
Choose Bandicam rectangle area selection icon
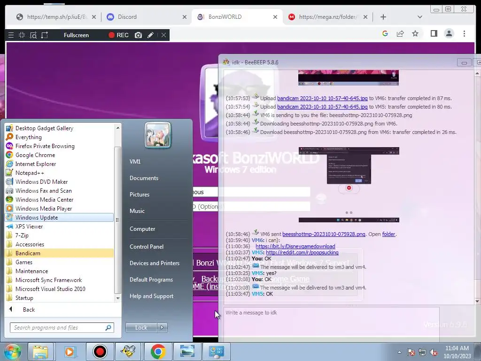pos(45,35)
